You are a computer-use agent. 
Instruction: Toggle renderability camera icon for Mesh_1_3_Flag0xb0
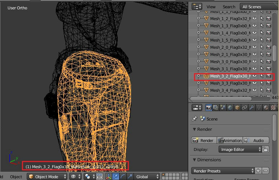pos(269,25)
